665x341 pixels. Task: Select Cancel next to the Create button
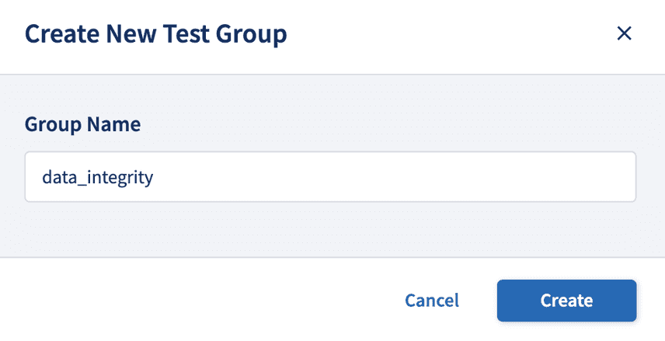click(x=432, y=301)
